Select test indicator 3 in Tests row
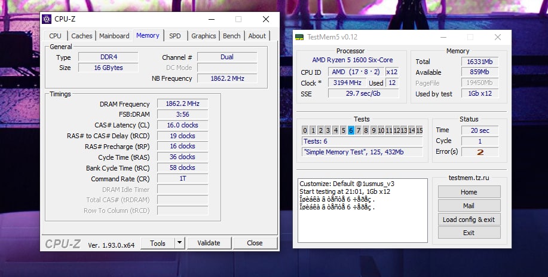The height and width of the screenshot is (277, 548). point(328,130)
